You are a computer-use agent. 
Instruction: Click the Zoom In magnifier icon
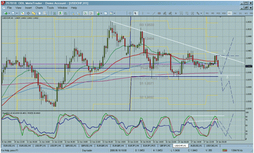point(73,13)
